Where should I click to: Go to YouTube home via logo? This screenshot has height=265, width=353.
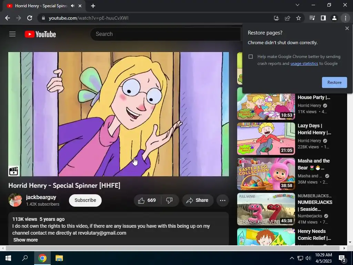pyautogui.click(x=40, y=34)
